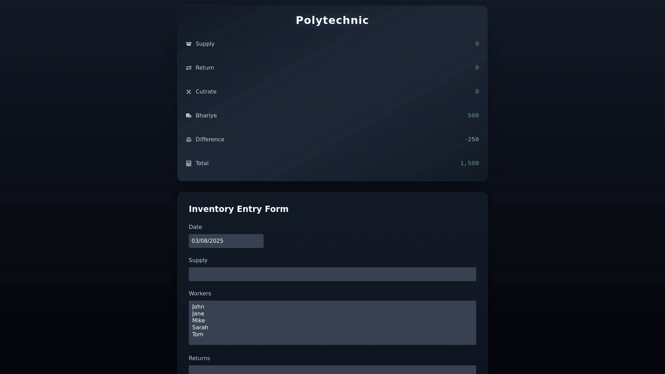Select John in the Workers list
The height and width of the screenshot is (374, 665).
click(x=198, y=307)
